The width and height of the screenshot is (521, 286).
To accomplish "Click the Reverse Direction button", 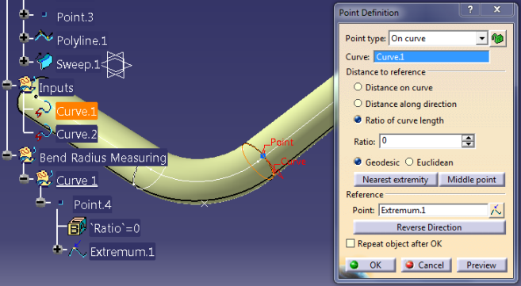I will 429,227.
